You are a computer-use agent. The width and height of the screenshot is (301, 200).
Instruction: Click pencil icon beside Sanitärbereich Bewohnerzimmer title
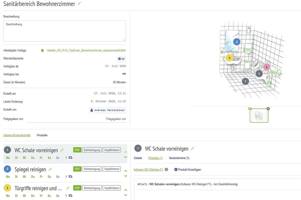pyautogui.click(x=79, y=4)
